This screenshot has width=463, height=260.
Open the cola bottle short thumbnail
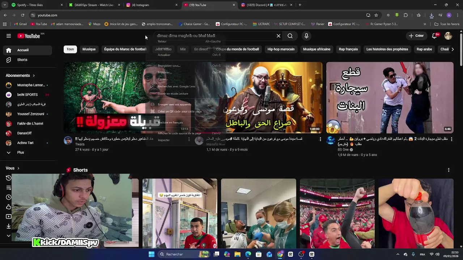pyautogui.click(x=416, y=213)
